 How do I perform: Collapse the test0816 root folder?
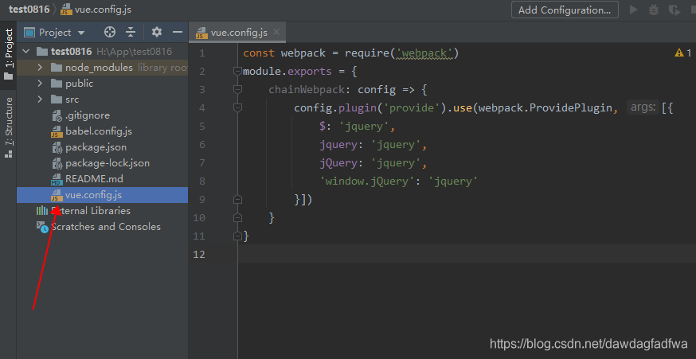click(25, 52)
